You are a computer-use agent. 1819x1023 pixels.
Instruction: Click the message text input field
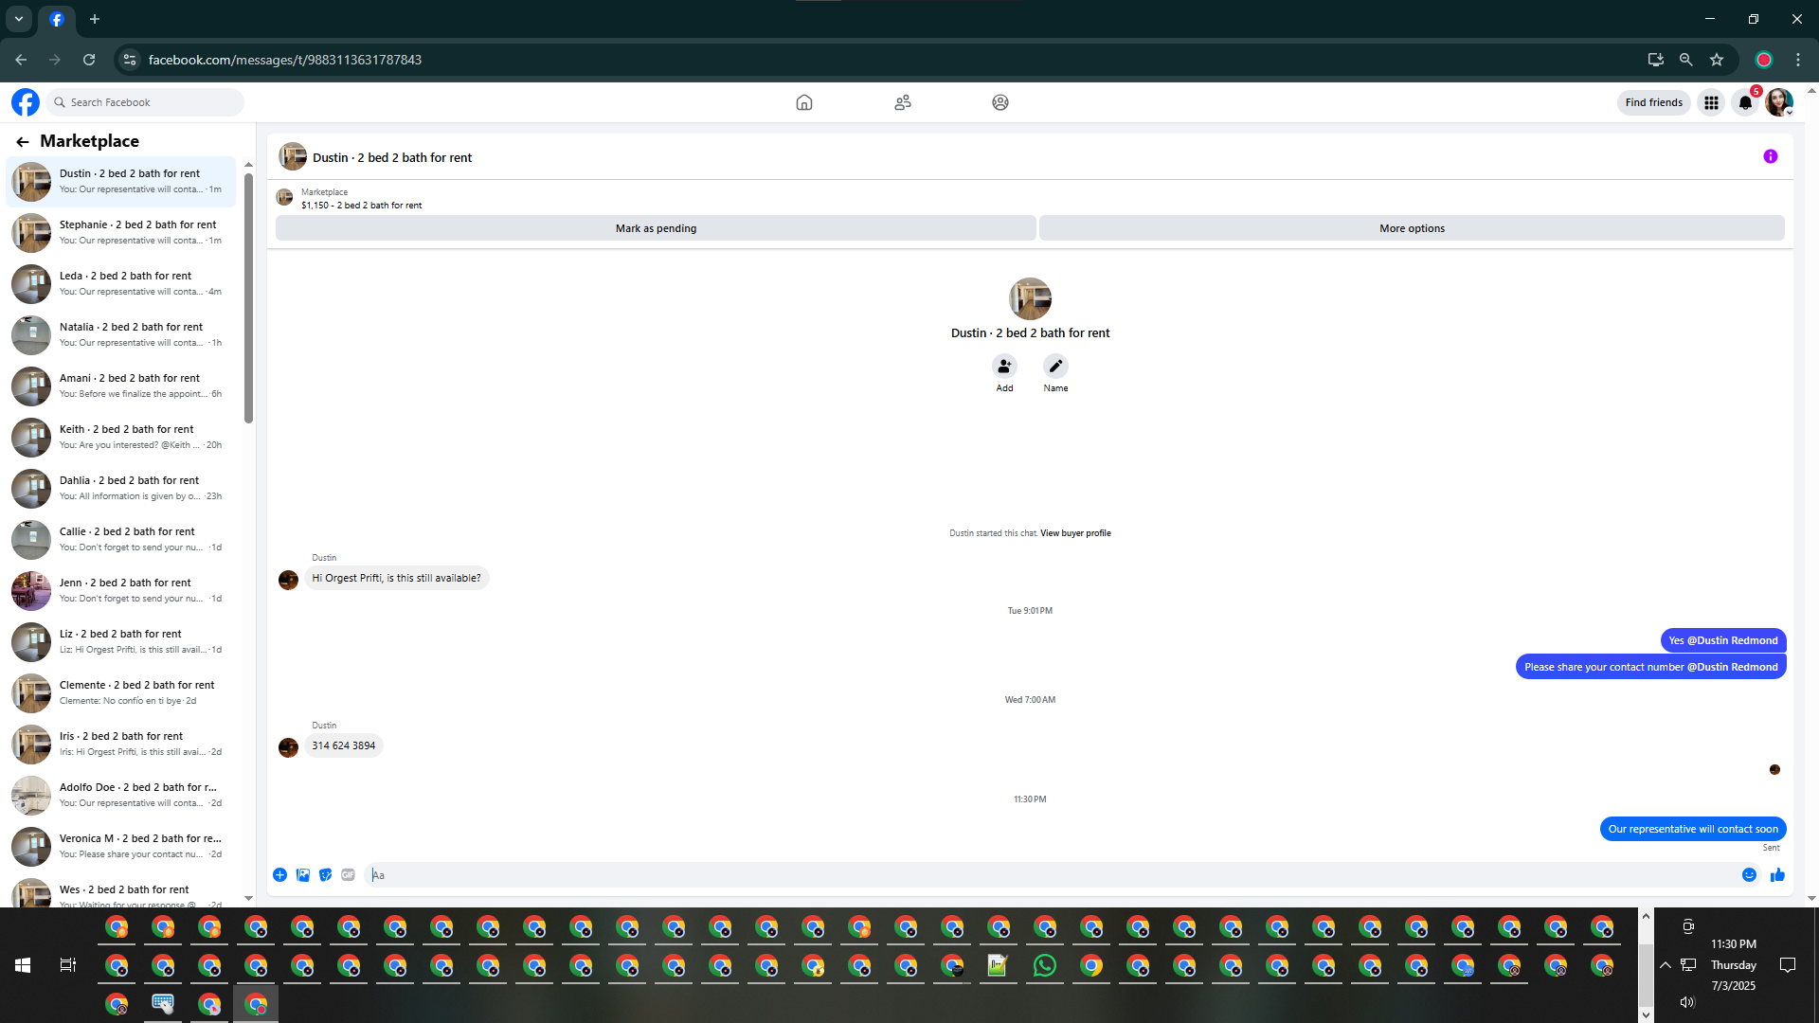click(1042, 875)
